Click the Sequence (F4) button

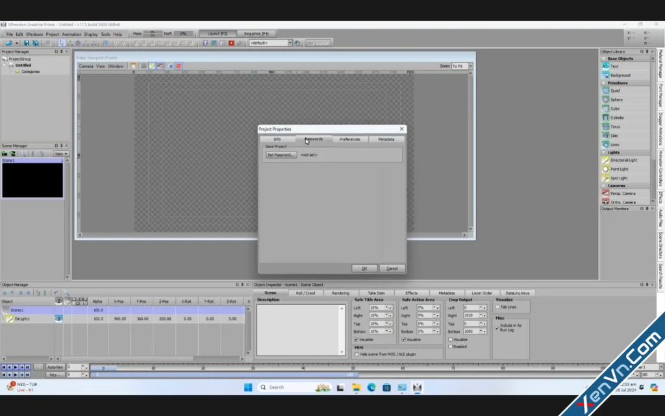(x=256, y=34)
